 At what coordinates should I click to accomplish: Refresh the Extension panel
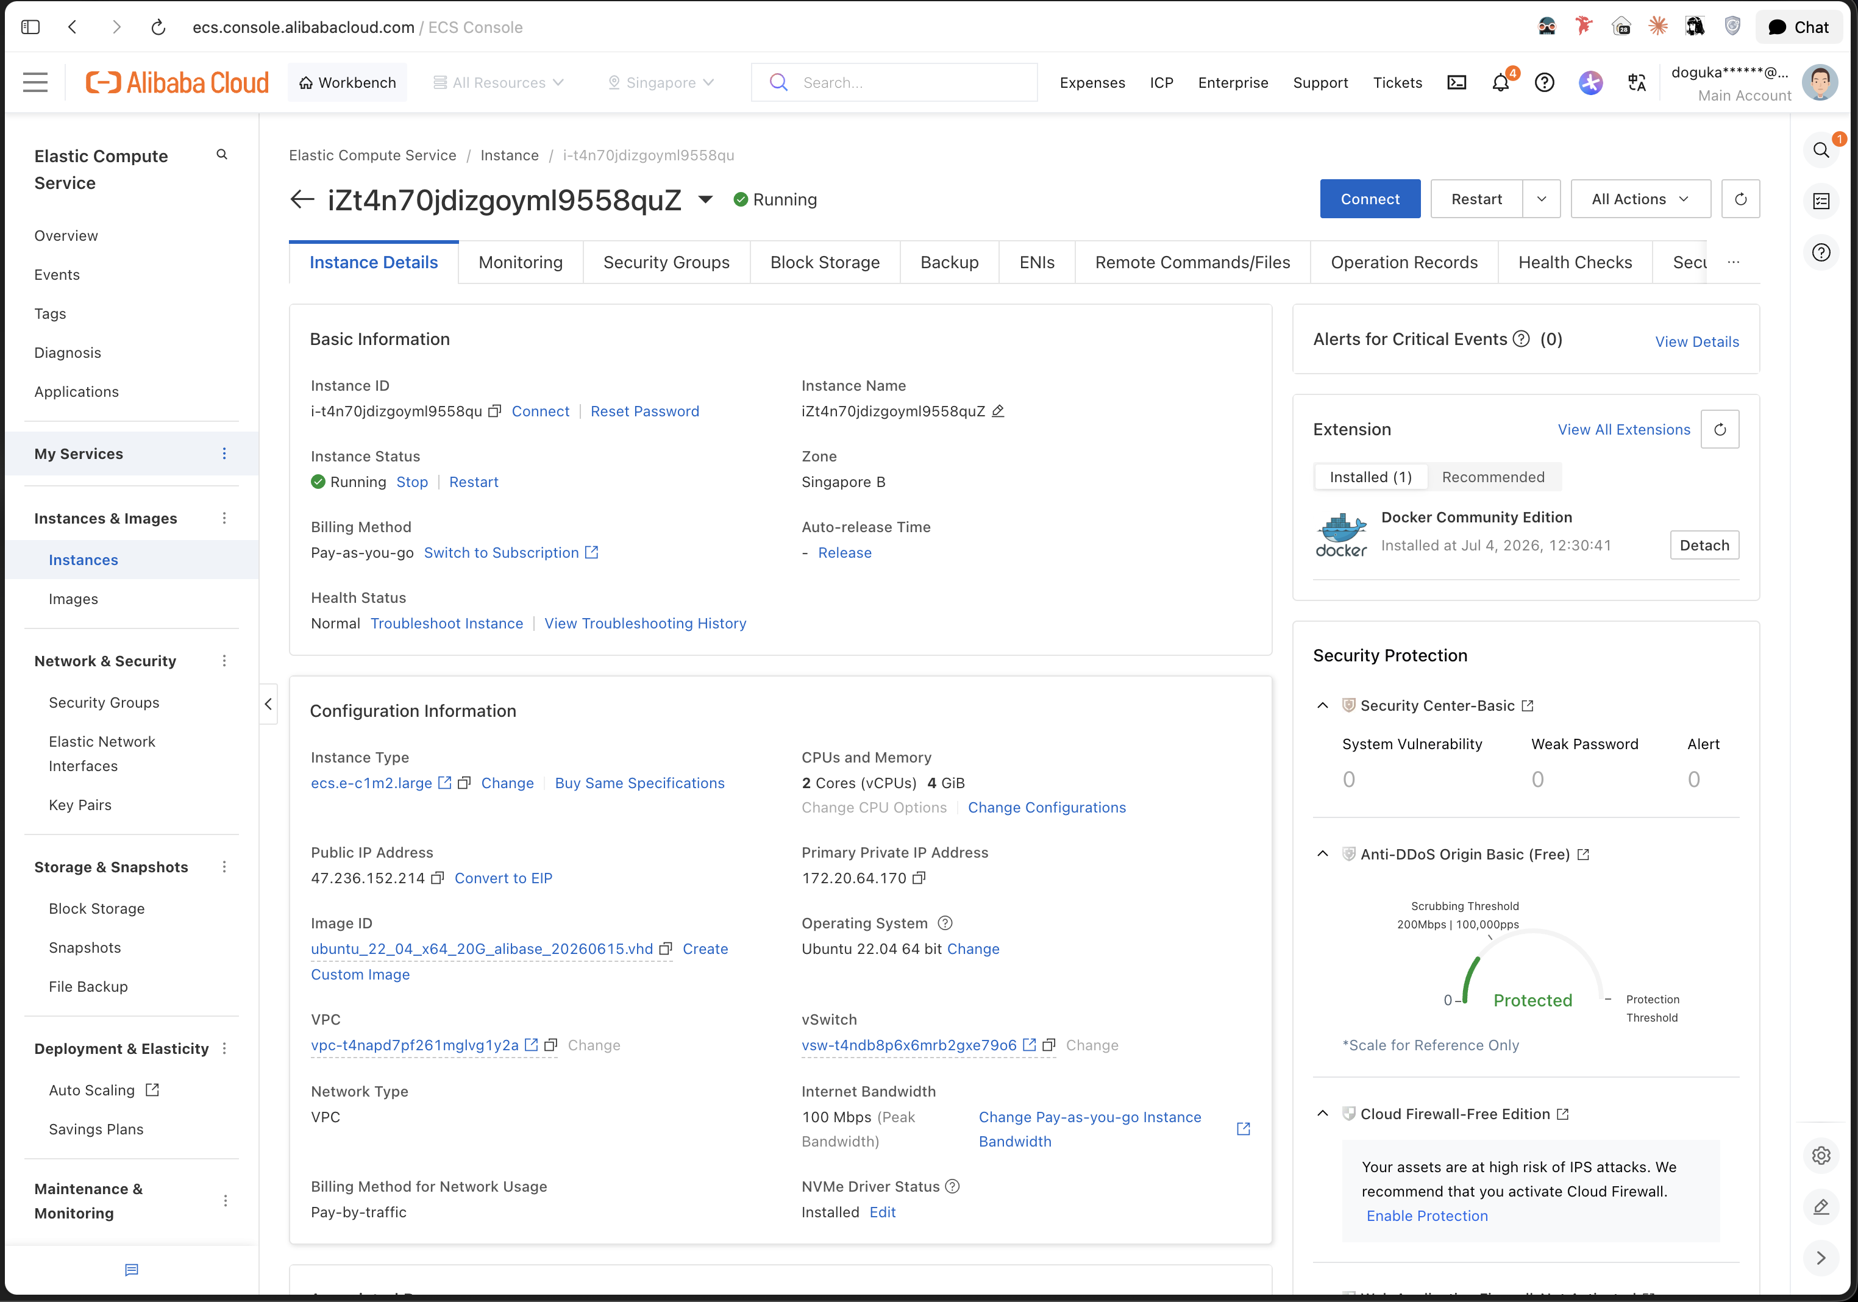(1720, 430)
